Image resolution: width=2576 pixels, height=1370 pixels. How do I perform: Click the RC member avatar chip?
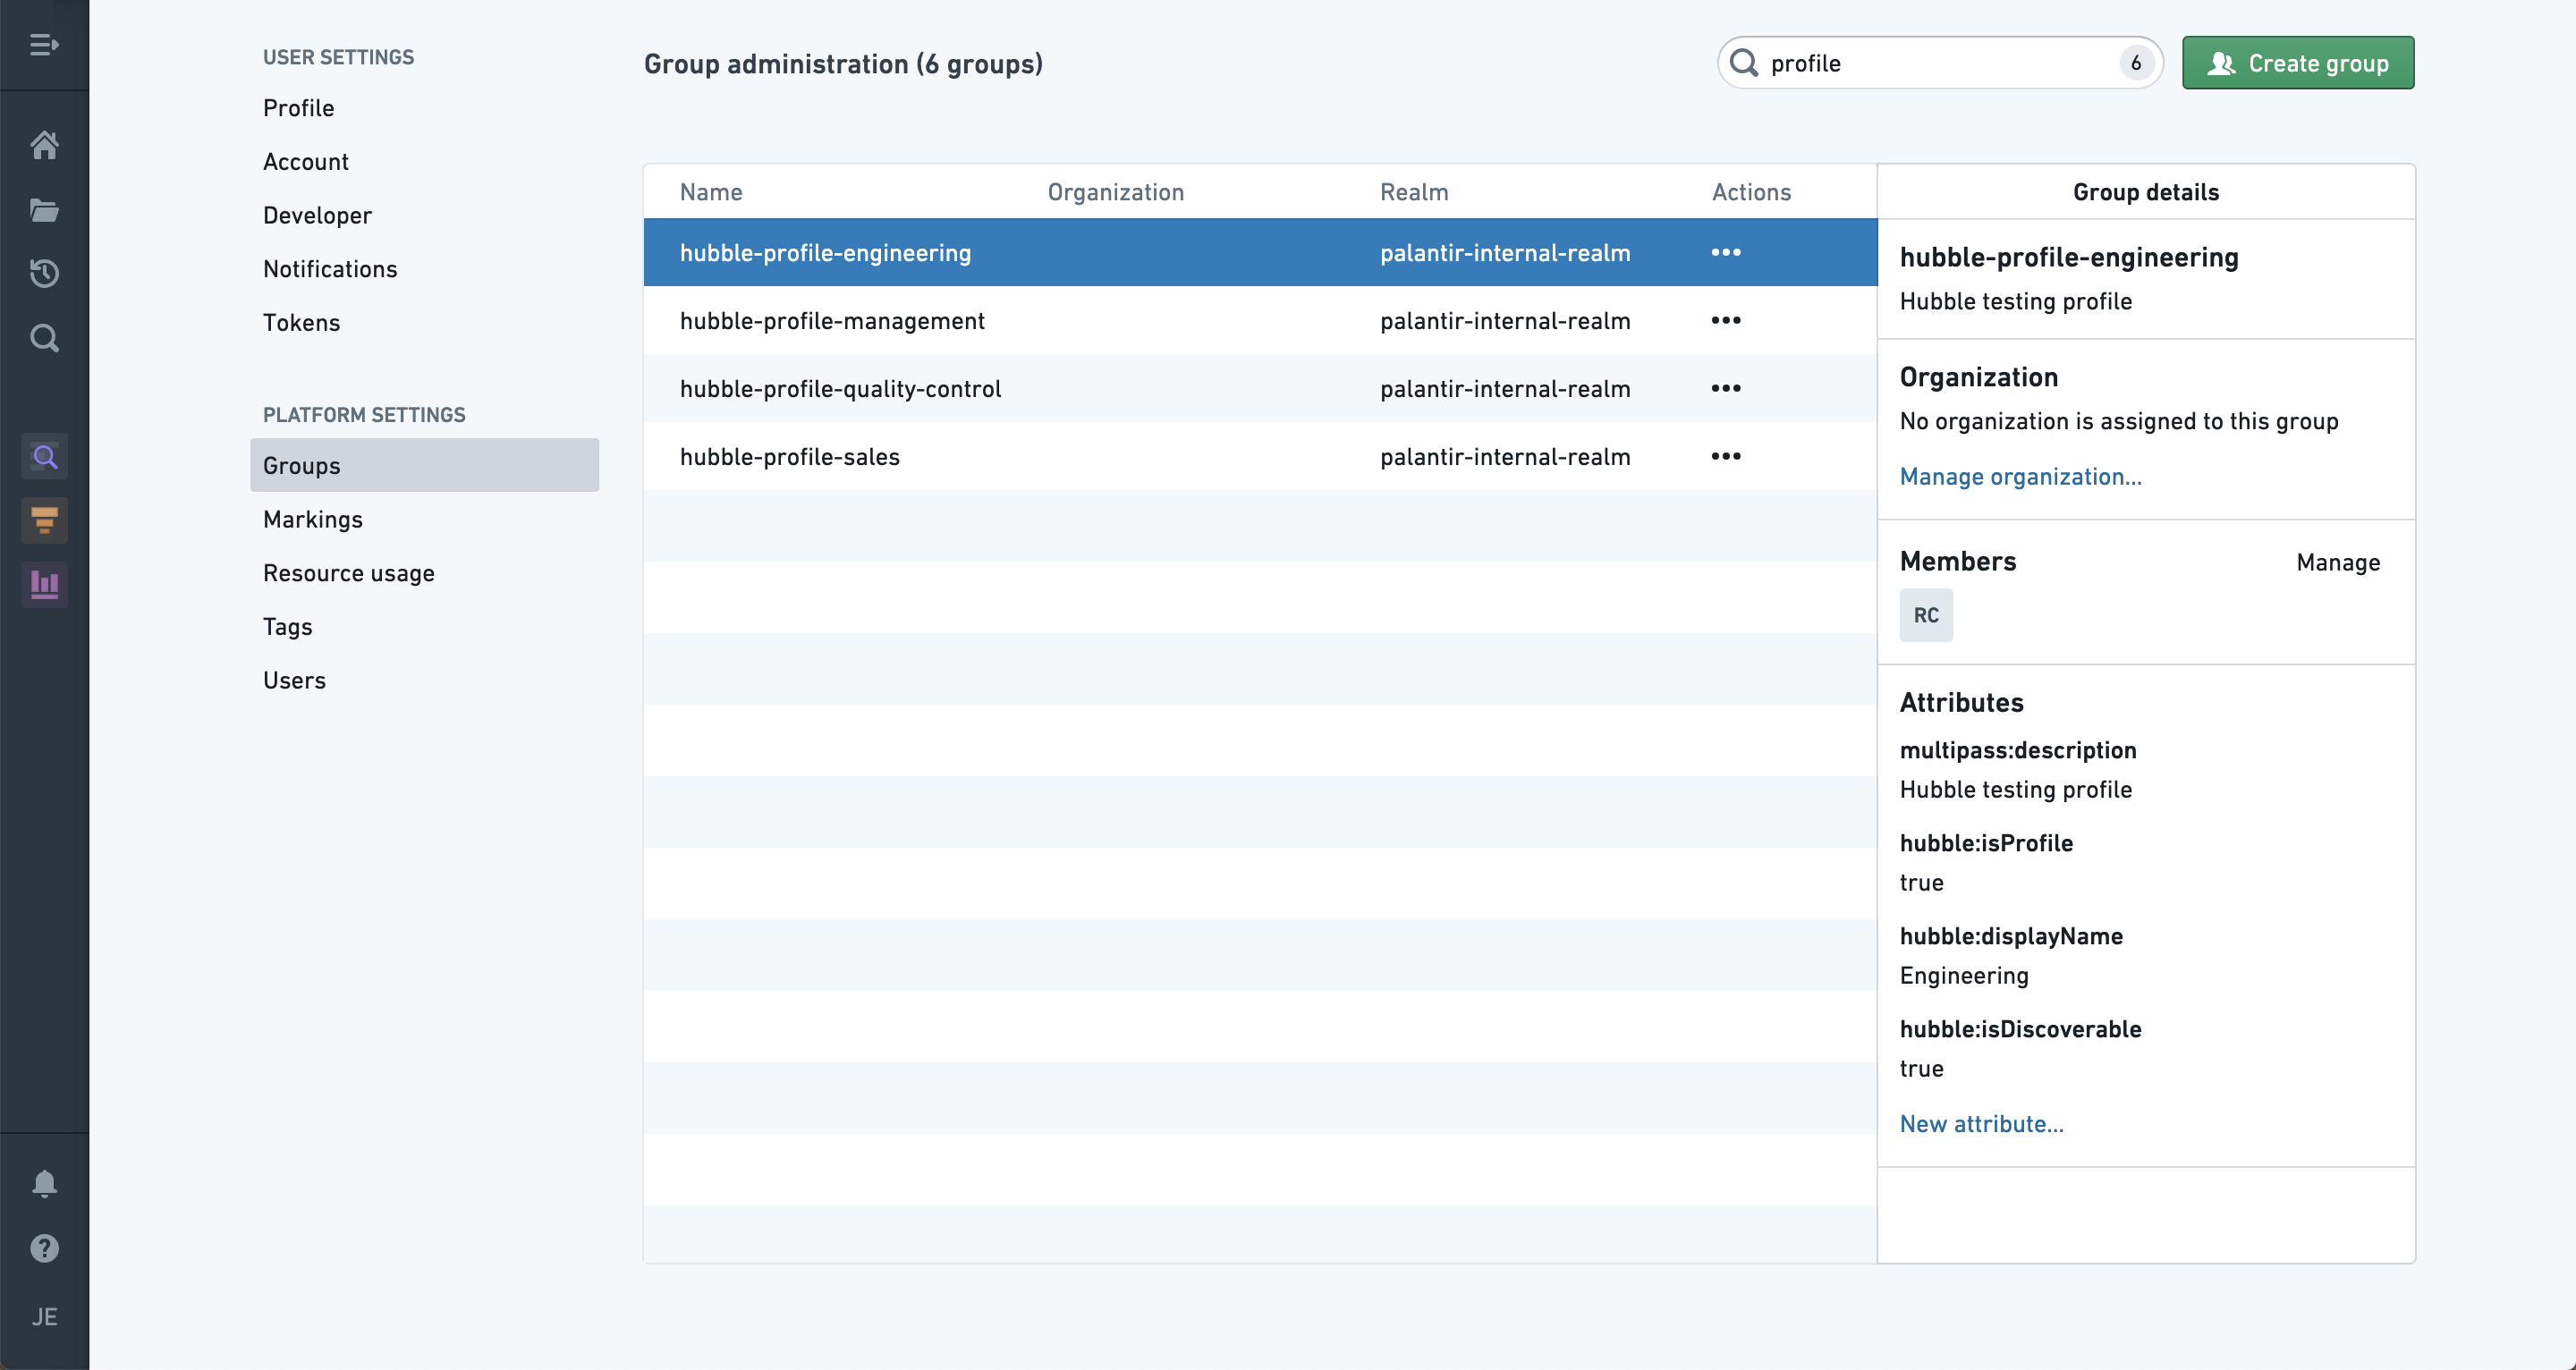1926,615
